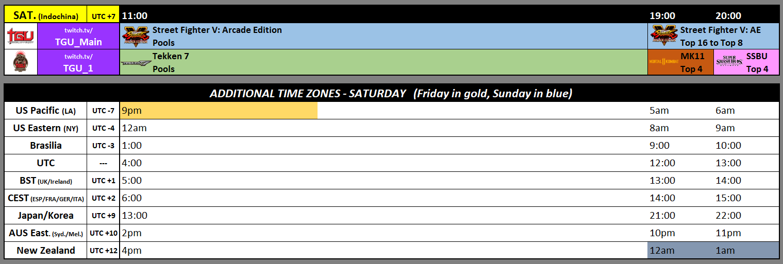
Task: Select the US Eastern (NY) row label
Action: pos(45,128)
